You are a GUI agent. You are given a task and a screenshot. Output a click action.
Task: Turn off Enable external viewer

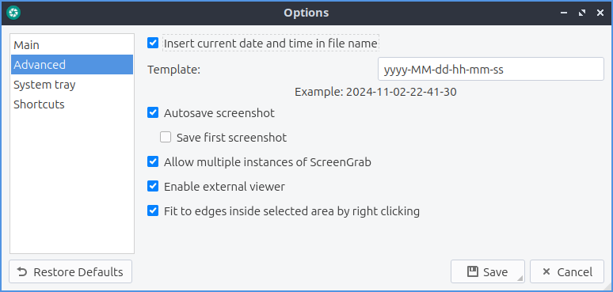point(153,187)
